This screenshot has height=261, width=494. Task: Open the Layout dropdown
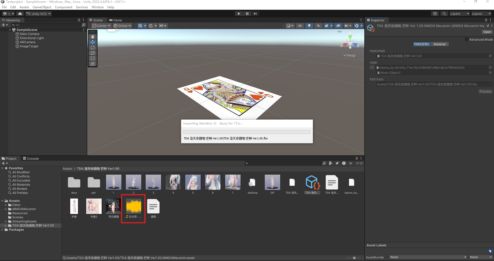(x=481, y=14)
